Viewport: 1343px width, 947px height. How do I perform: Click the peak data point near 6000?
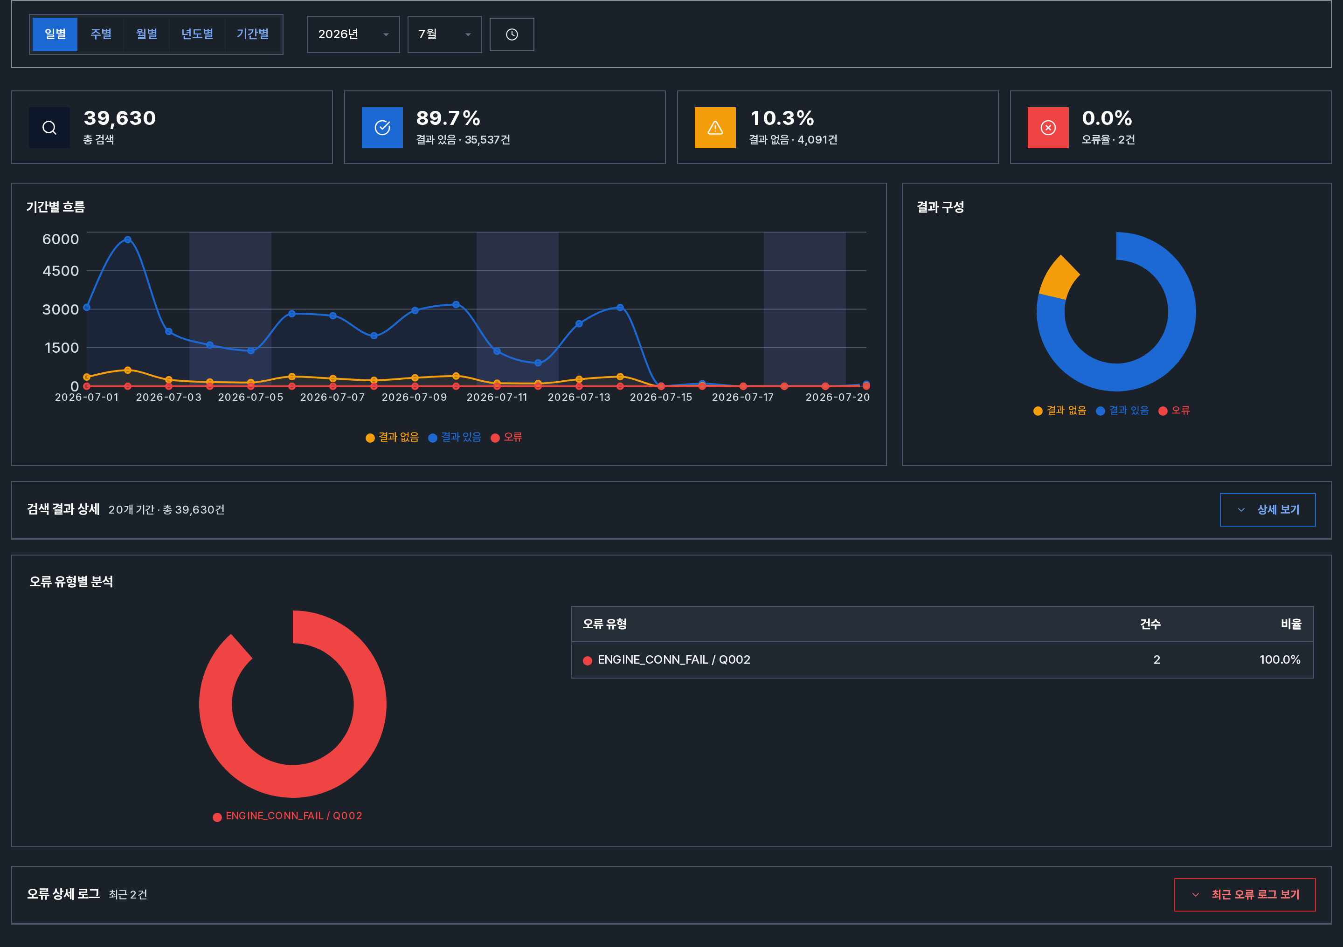tap(127, 240)
